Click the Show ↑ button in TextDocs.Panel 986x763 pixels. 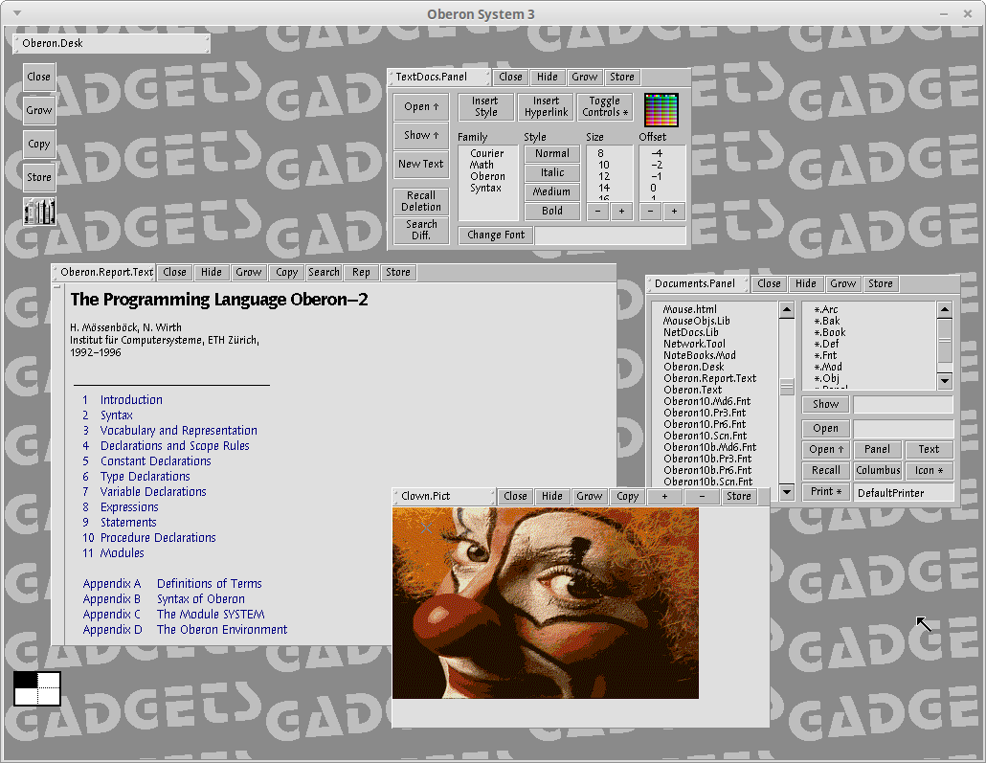coord(421,135)
